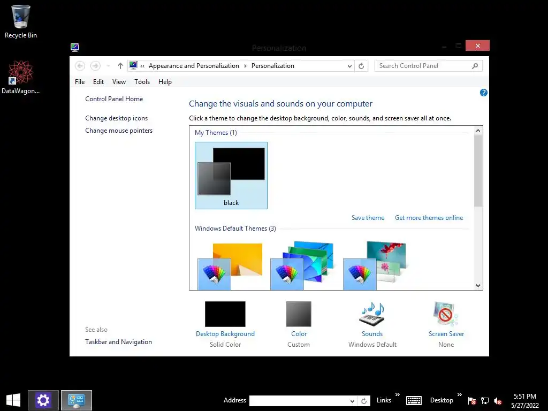The image size is (548, 411).
Task: Open the Edit menu
Action: point(98,82)
